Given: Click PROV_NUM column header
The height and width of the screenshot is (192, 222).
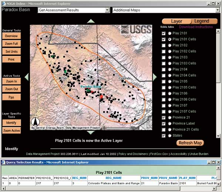Looking at the screenshot, I should (149, 178).
